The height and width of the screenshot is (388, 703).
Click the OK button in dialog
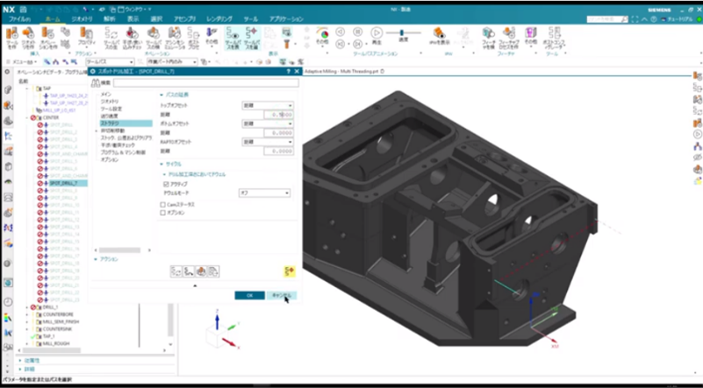[x=250, y=295]
